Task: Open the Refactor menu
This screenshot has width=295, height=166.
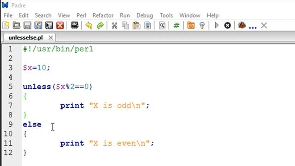Action: click(103, 15)
